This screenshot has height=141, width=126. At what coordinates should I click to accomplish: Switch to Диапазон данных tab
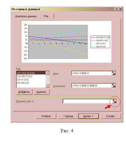[x=26, y=16]
